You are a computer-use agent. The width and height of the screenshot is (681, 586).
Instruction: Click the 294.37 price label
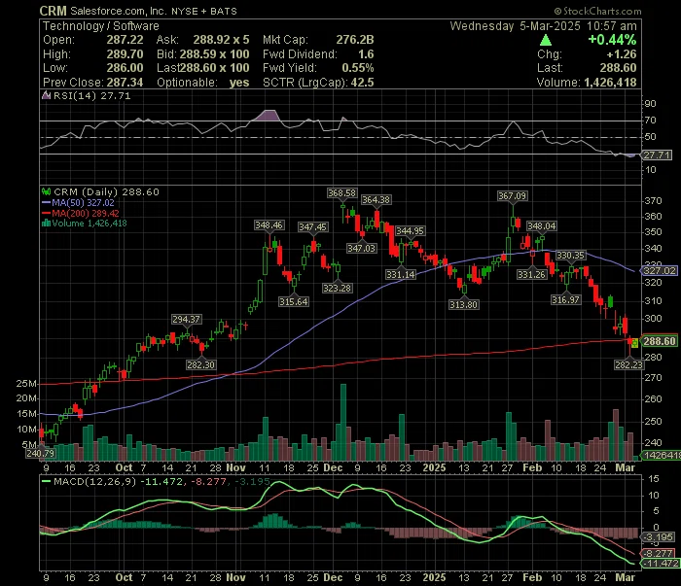tap(187, 320)
